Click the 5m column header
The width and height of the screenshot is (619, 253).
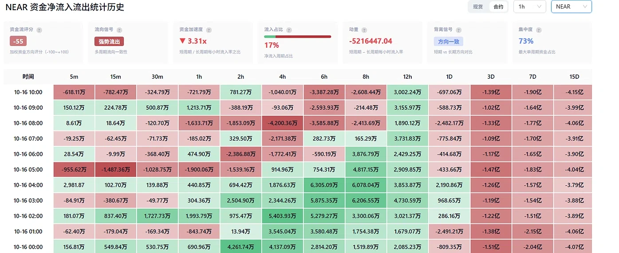point(74,77)
